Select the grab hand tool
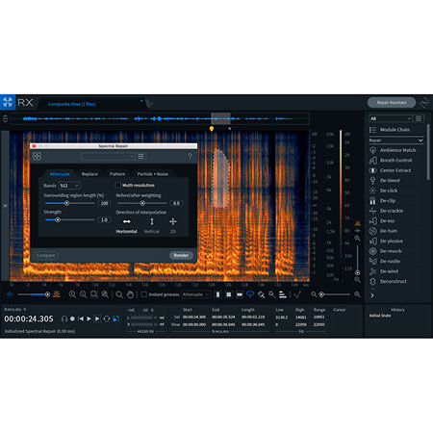This screenshot has width=433, height=433. (130, 294)
